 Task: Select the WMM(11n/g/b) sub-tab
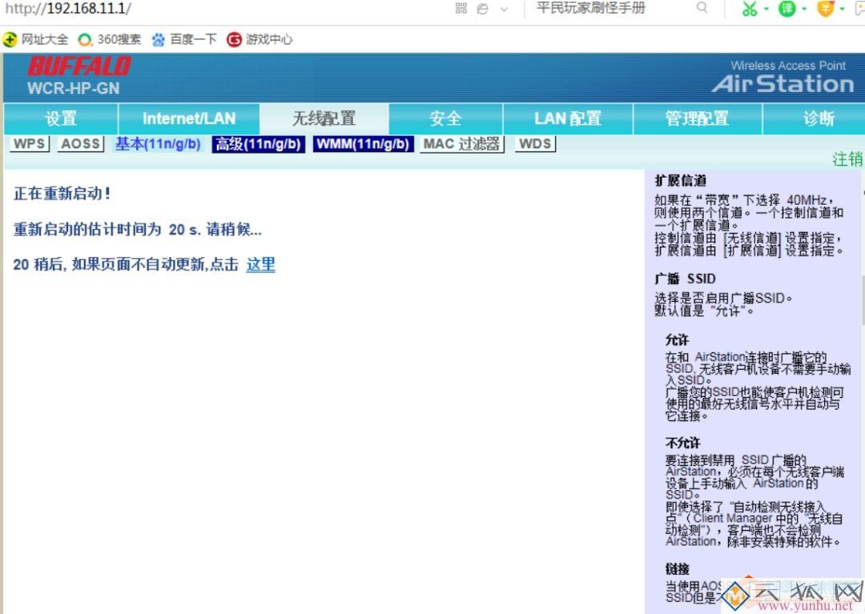363,145
